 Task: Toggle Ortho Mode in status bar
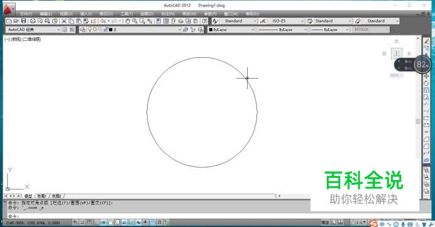coord(96,222)
